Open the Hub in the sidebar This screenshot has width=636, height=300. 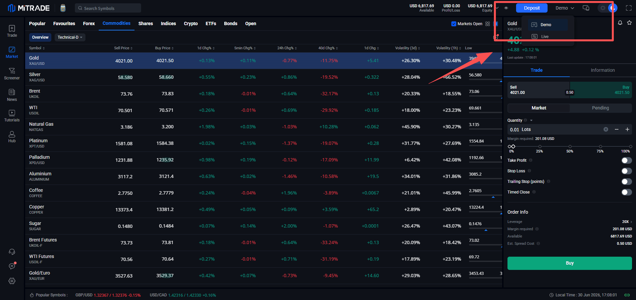(x=12, y=137)
